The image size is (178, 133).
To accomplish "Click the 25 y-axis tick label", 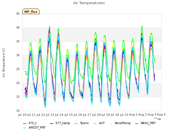I will [x=18, y=69].
